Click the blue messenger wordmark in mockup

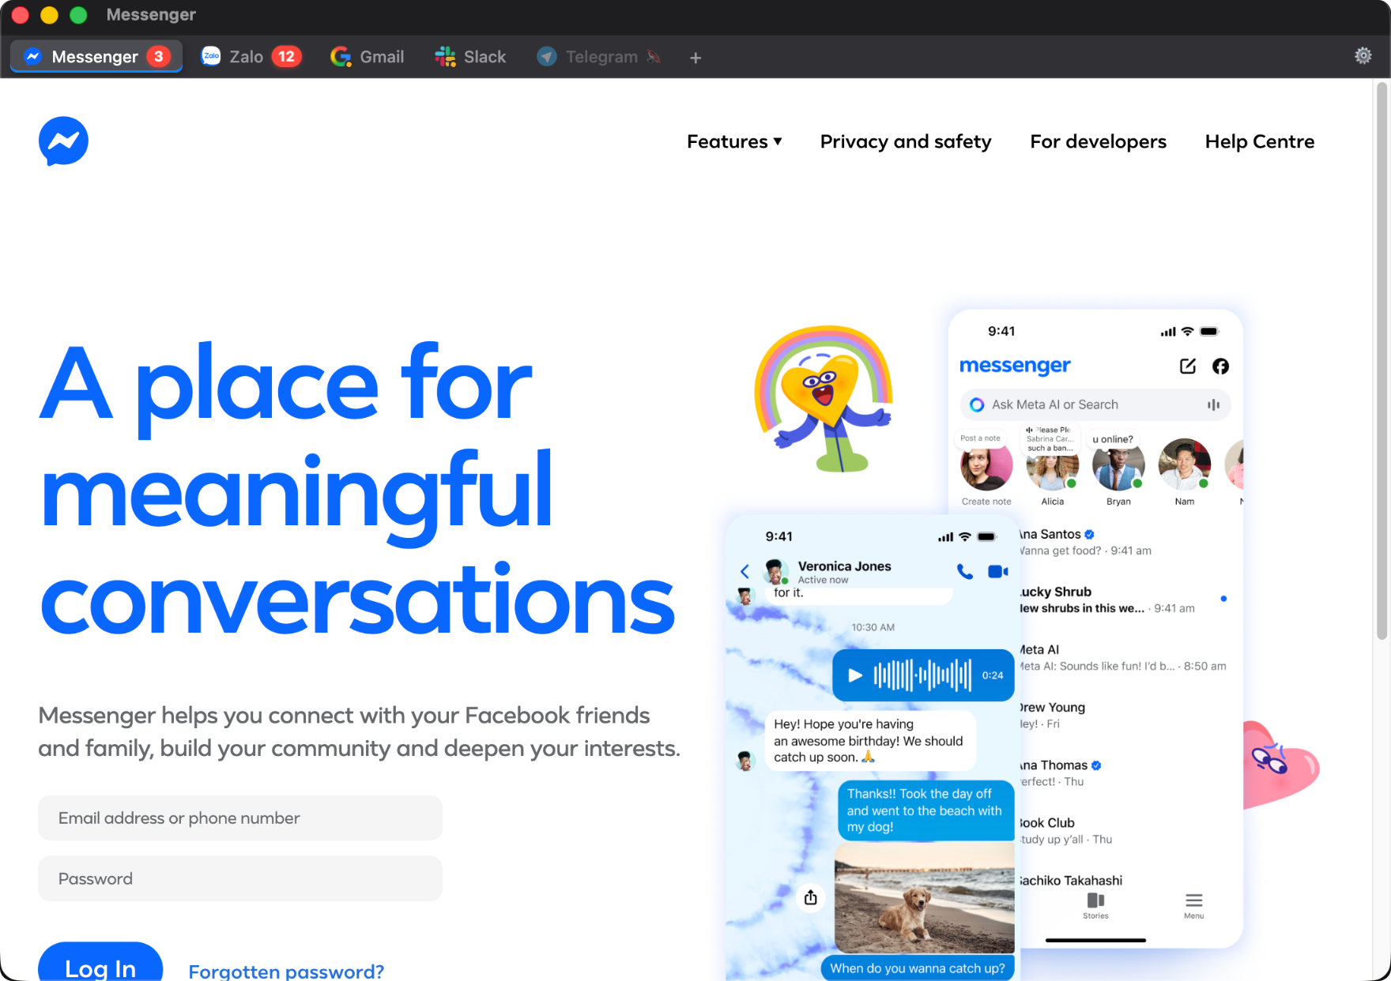(1015, 366)
